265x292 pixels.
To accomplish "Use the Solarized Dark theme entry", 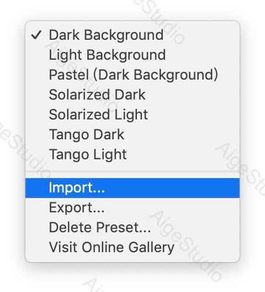I will click(x=132, y=95).
